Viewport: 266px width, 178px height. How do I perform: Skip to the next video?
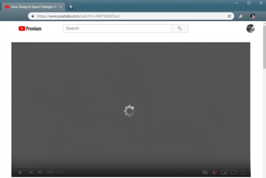(31, 172)
